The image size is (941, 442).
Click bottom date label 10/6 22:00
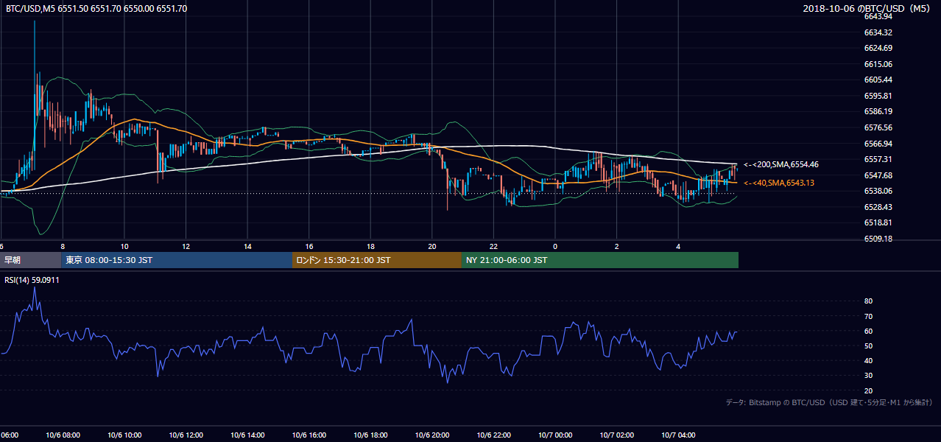point(494,435)
